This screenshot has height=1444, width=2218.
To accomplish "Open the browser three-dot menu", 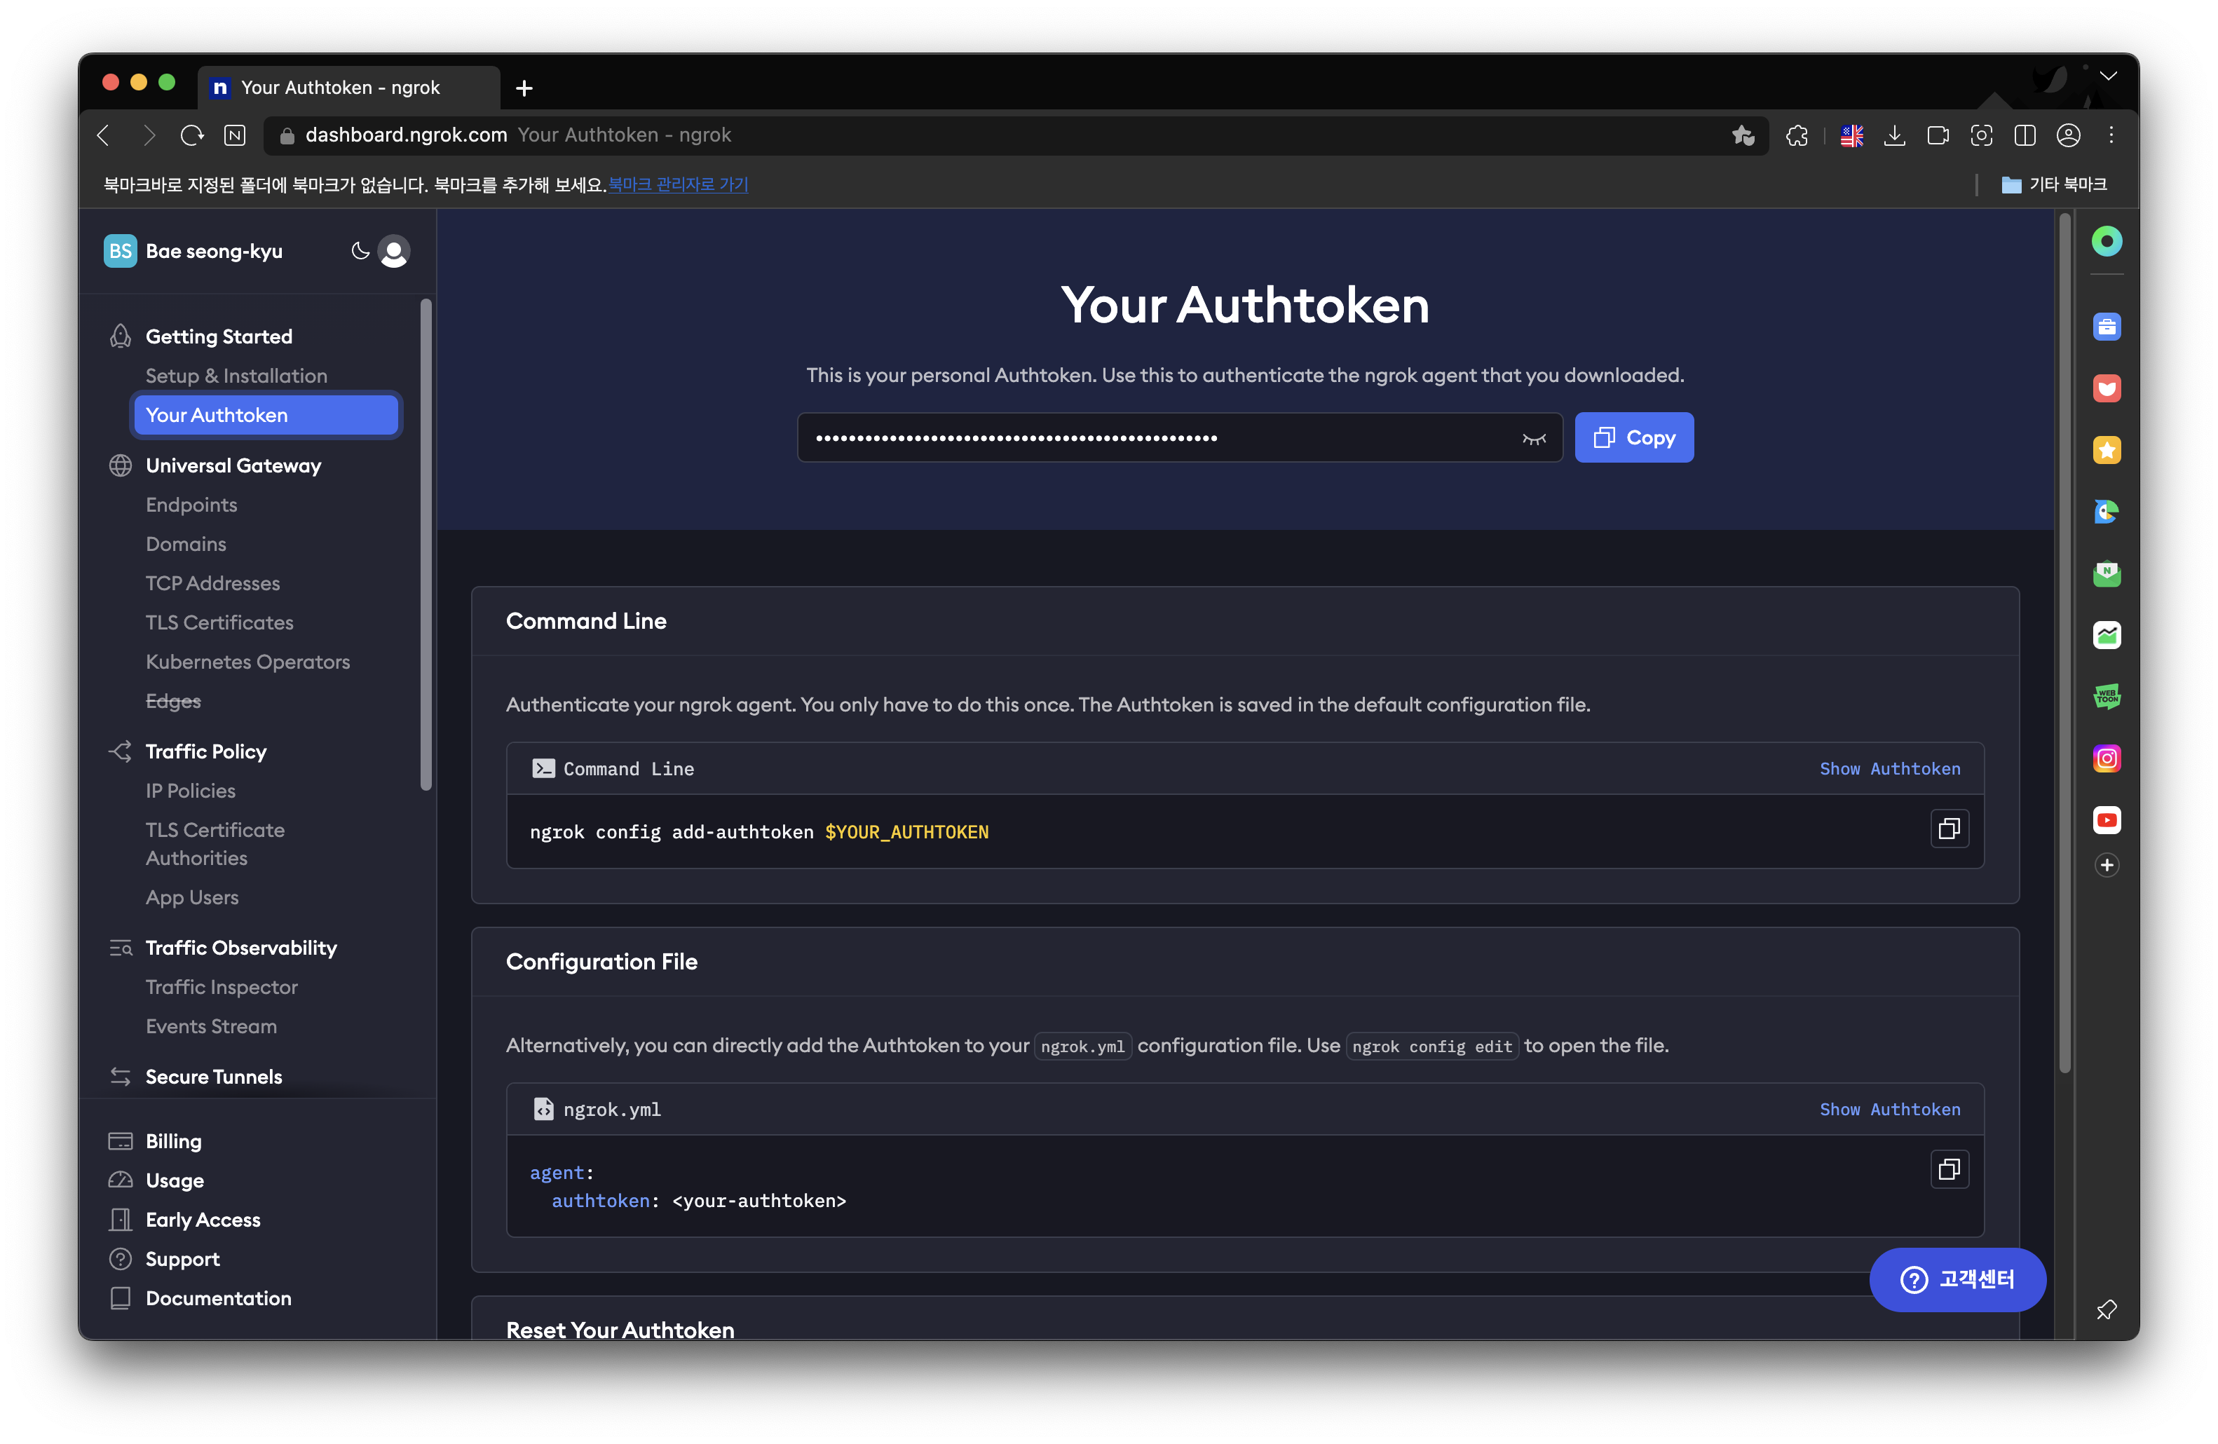I will (x=2111, y=136).
